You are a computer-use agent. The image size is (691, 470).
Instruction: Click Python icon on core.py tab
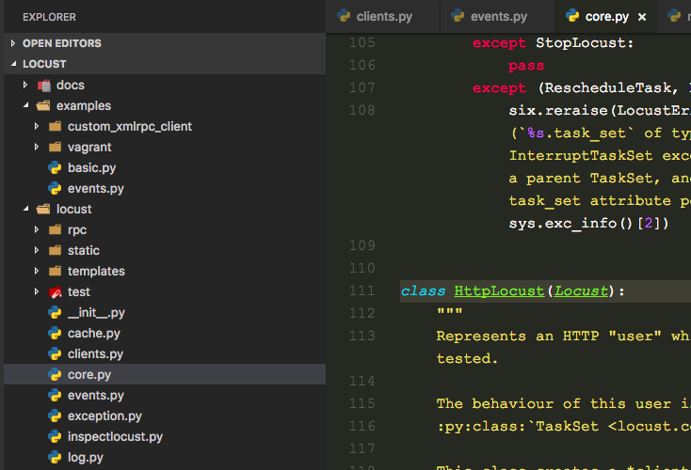572,16
